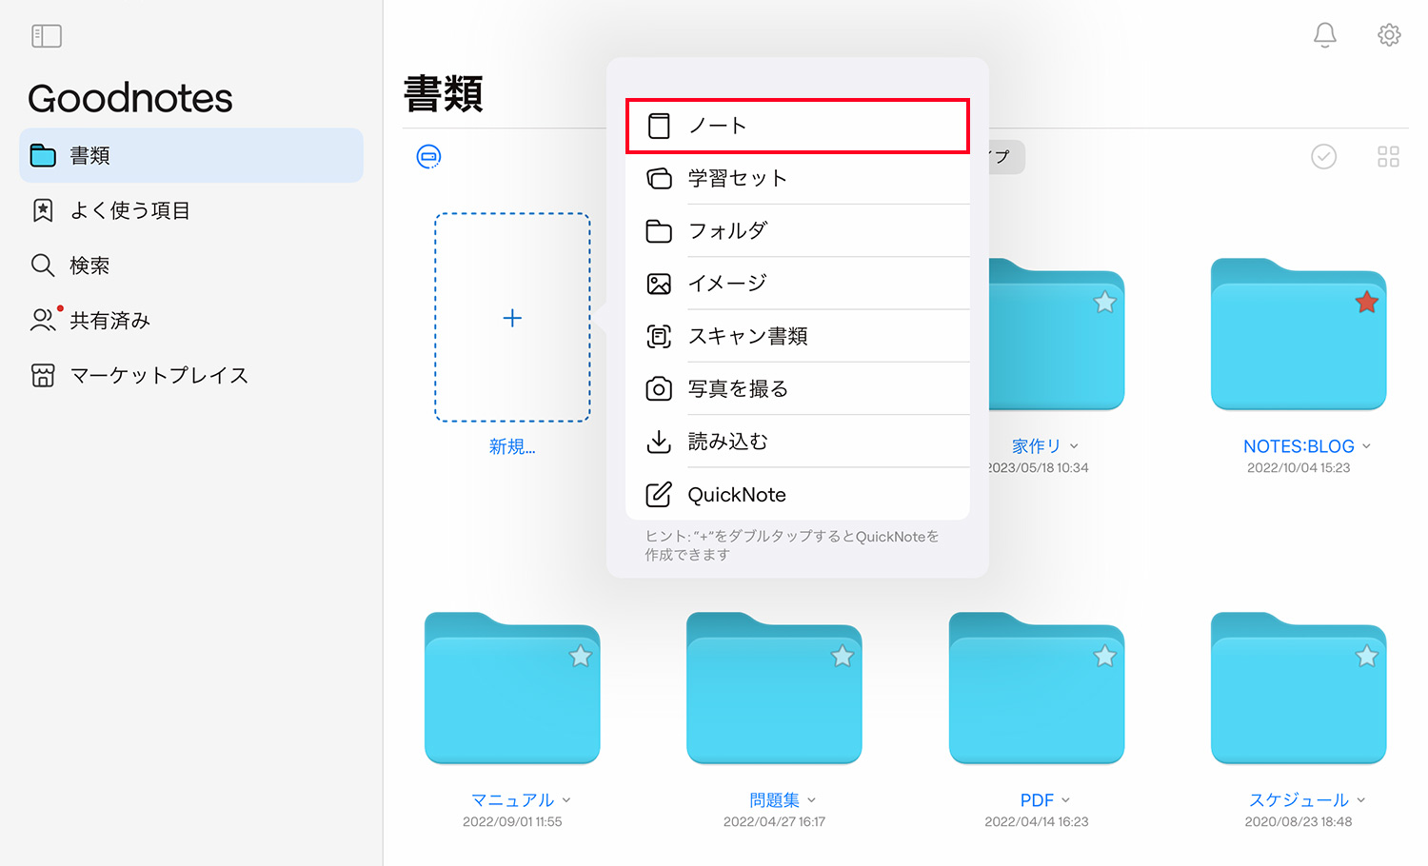The image size is (1428, 866).
Task: Click the dashed new document tile
Action: point(512,318)
